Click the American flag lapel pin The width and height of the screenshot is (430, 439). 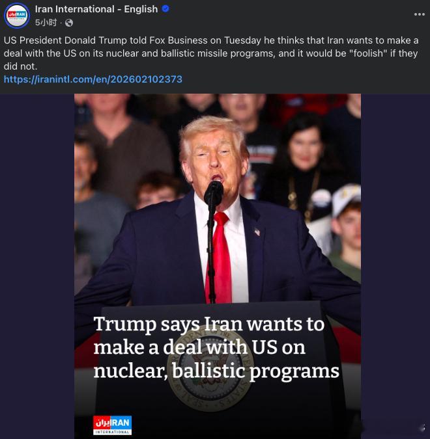coord(257,232)
